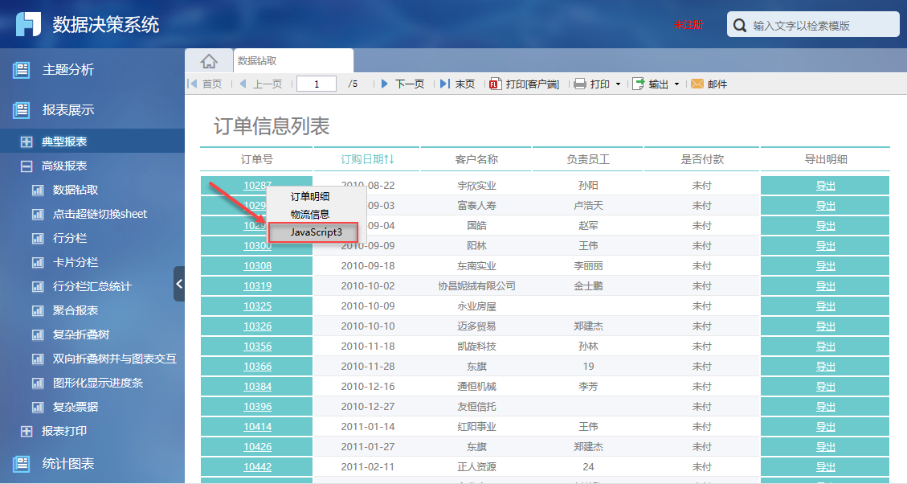The image size is (907, 484).
Task: Click 导出 link for 凯旋科技 row
Action: (x=825, y=347)
